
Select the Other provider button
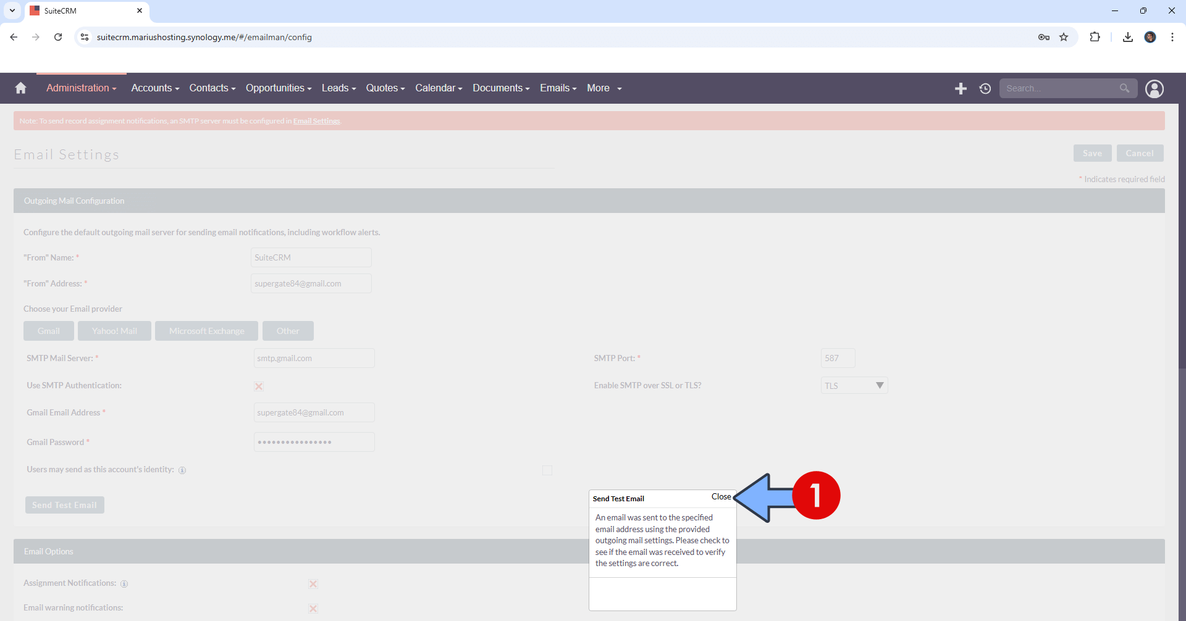(288, 331)
